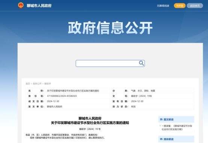Screen dimensions: 208x143
Task: Click the 返回首页 button
Action: click(195, 6)
